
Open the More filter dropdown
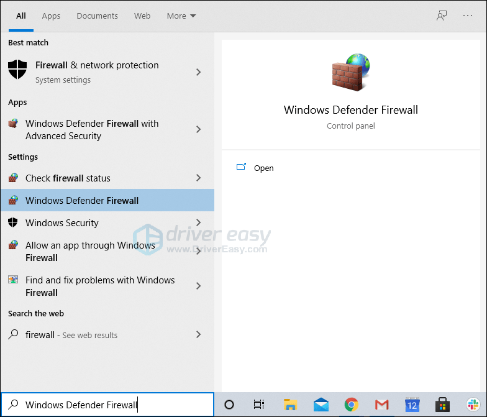point(181,16)
